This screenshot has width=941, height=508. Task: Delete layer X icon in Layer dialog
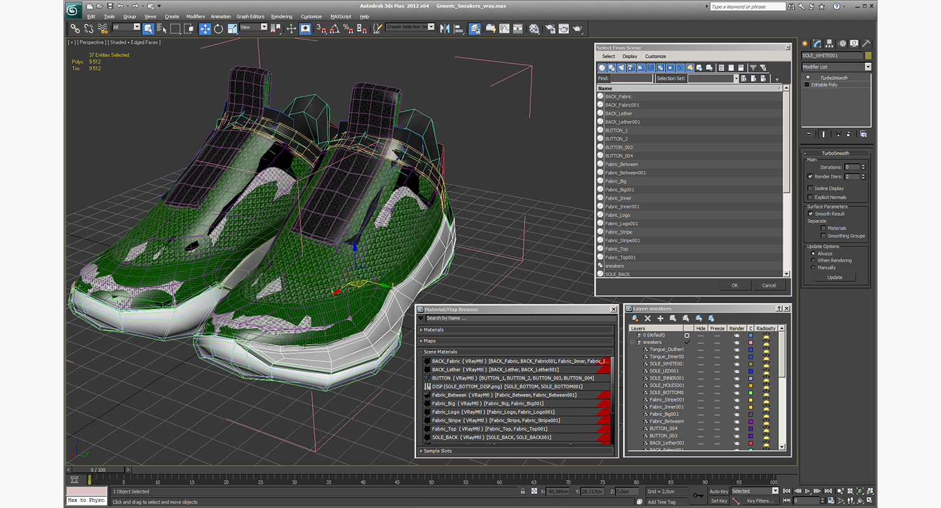pos(647,318)
